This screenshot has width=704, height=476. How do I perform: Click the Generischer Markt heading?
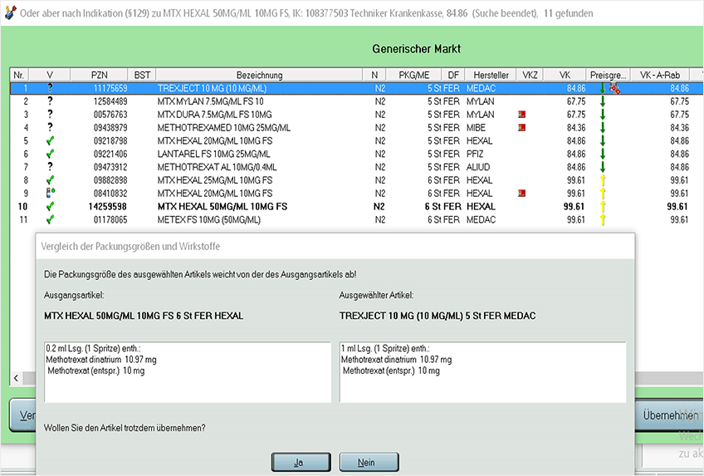(416, 49)
